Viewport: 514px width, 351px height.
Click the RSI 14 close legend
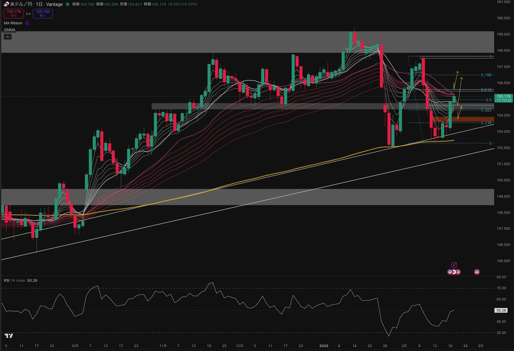[x=14, y=280]
